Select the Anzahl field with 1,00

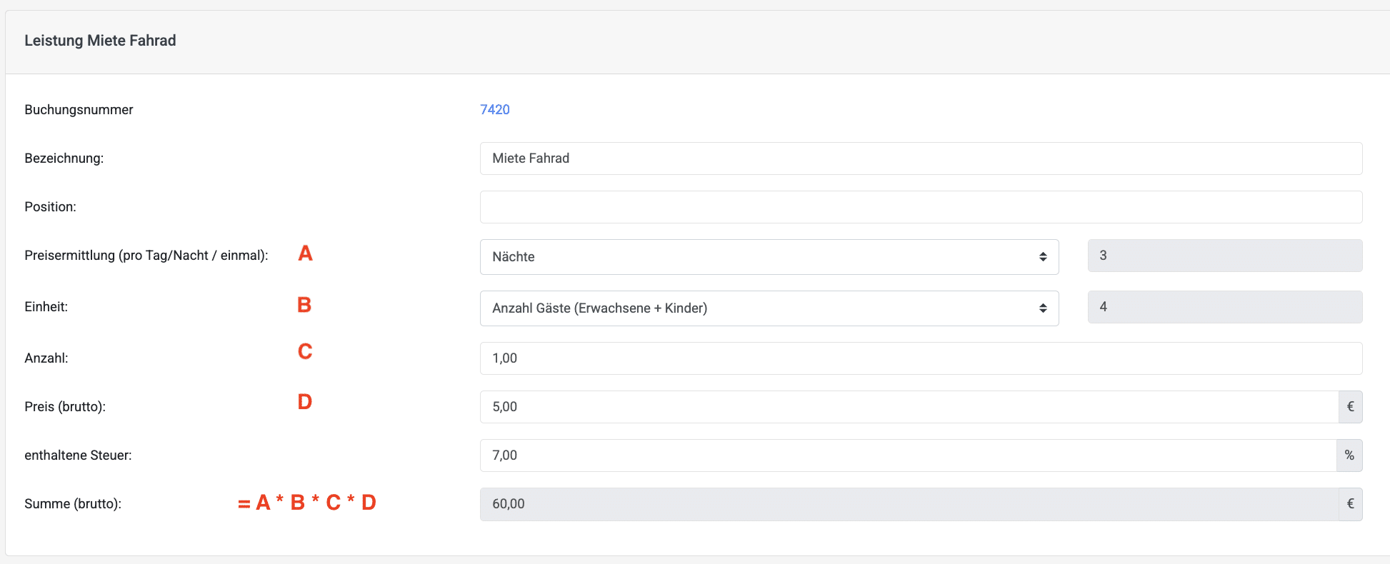tap(920, 358)
